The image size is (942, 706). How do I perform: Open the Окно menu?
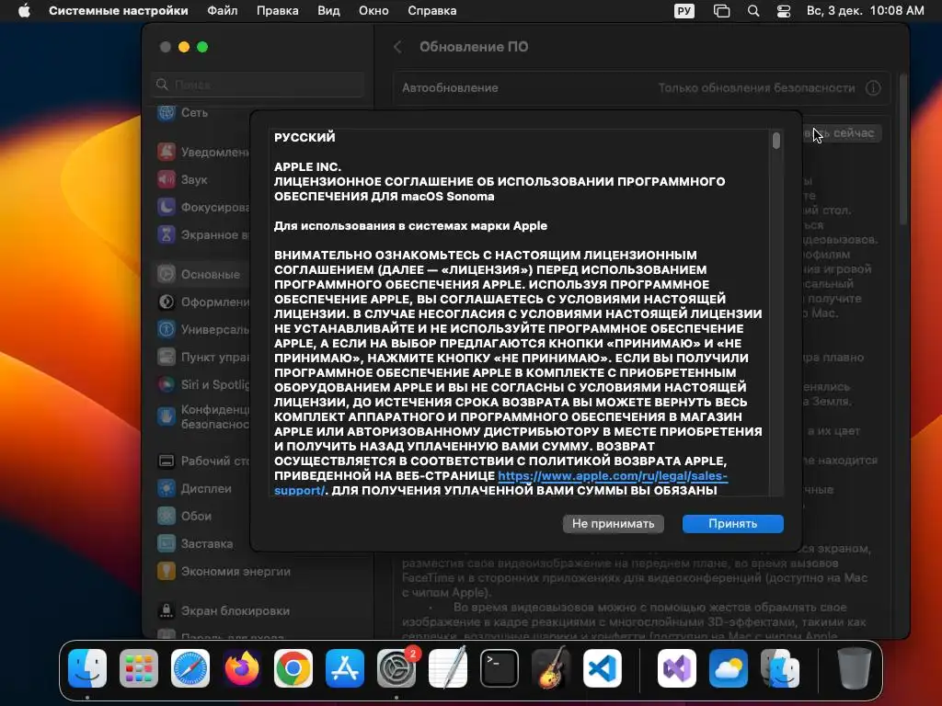coord(373,11)
